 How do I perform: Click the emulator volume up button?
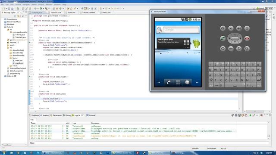[x=239, y=28]
